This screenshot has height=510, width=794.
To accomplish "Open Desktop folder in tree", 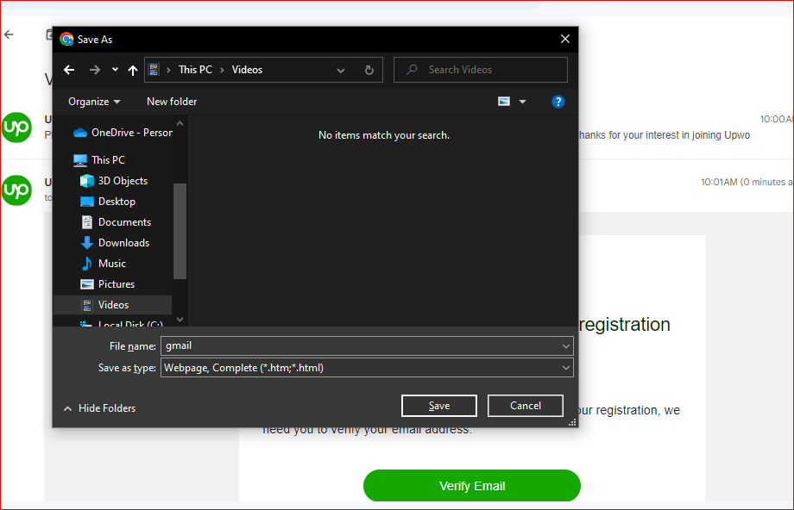I will 108,202.
